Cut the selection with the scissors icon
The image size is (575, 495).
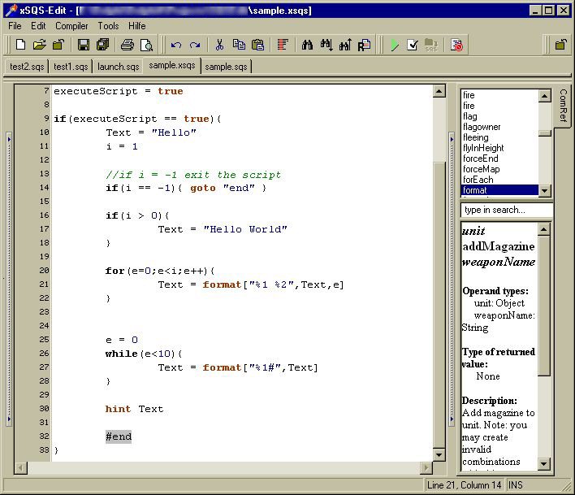coord(219,46)
